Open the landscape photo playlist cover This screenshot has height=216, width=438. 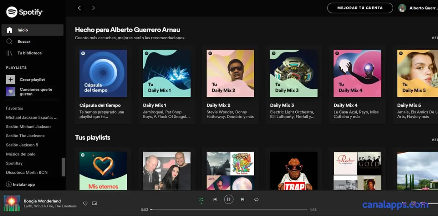[418, 171]
